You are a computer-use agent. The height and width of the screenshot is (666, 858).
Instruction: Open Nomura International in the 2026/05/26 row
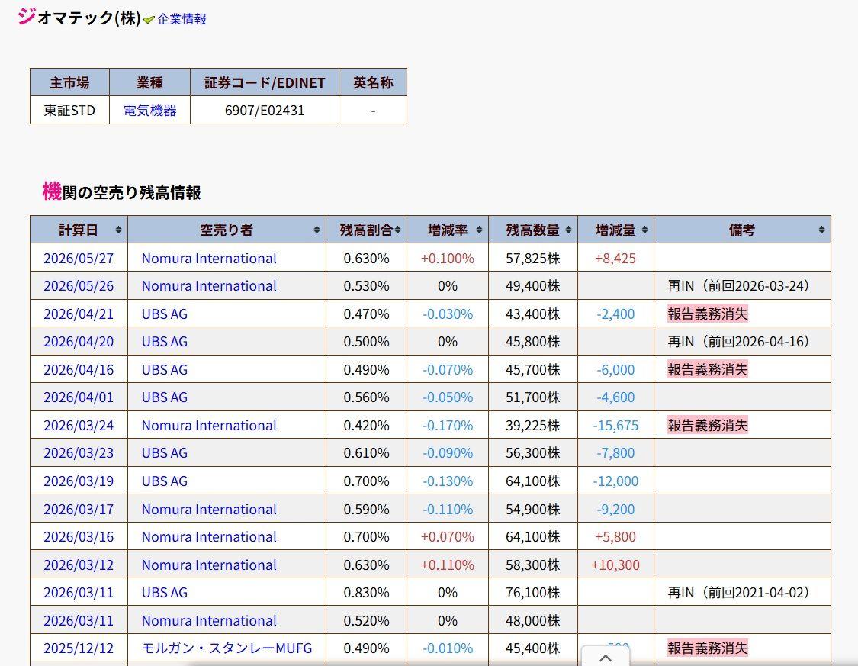[x=209, y=286]
